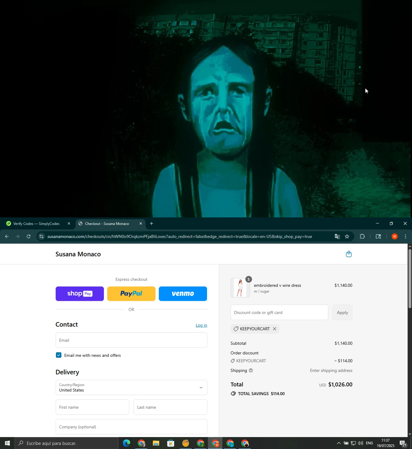Click the 'embroidered v wire dress' product name
Viewport: 412px width, 449px height.
277,285
